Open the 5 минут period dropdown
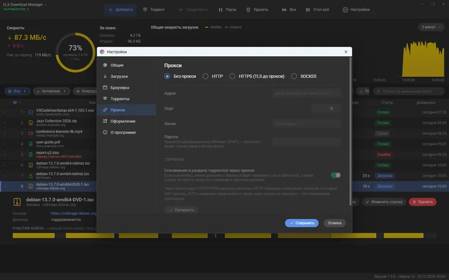 431,27
